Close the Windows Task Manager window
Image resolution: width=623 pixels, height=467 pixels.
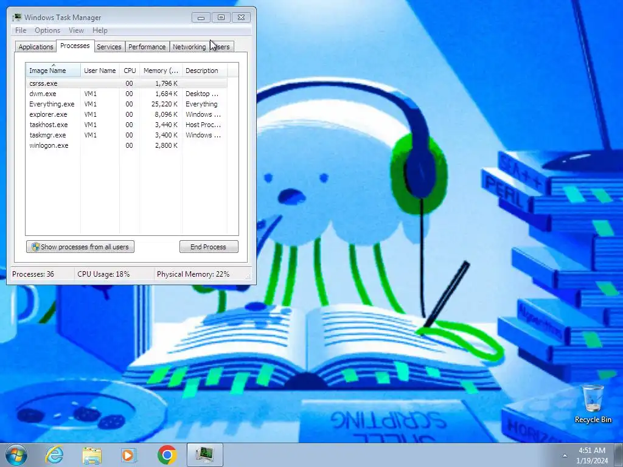(241, 18)
